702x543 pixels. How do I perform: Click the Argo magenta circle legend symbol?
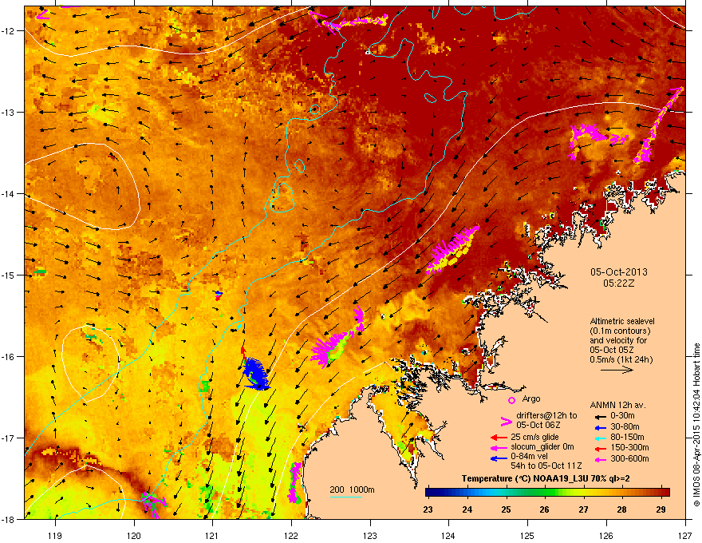coord(511,400)
